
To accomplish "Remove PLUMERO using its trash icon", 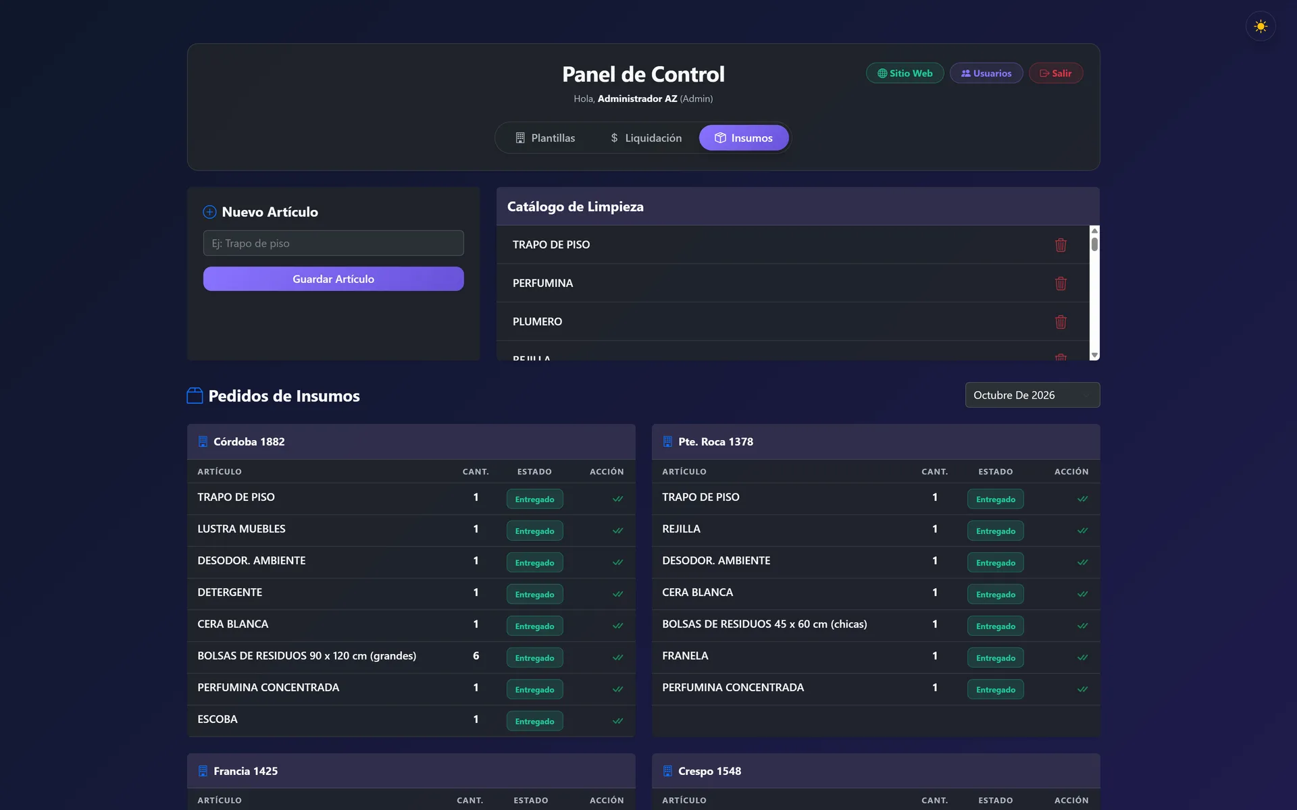I will [x=1061, y=322].
